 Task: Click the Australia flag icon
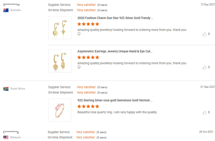6,10
